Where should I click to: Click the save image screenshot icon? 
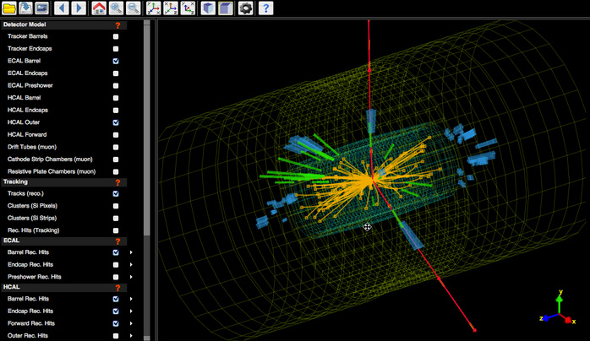click(x=41, y=8)
